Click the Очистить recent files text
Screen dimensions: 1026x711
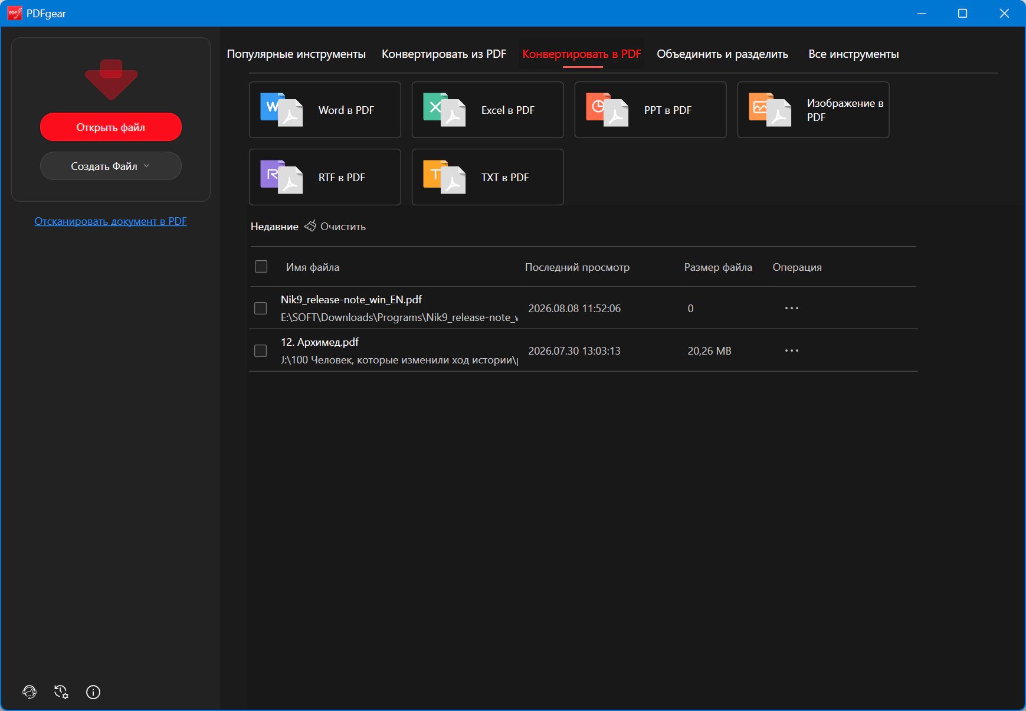pyautogui.click(x=343, y=227)
